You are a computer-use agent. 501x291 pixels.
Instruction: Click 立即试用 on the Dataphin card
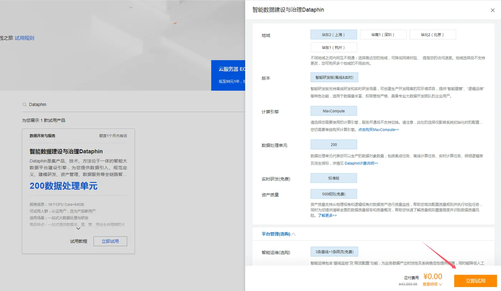(x=110, y=241)
